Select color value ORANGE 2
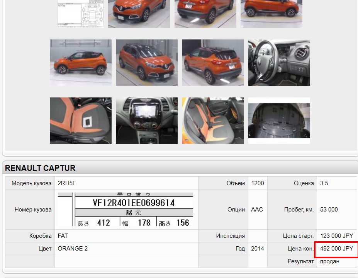The width and height of the screenshot is (358, 278). 73,249
